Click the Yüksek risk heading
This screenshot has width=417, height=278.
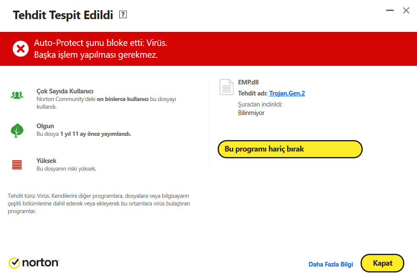point(46,161)
